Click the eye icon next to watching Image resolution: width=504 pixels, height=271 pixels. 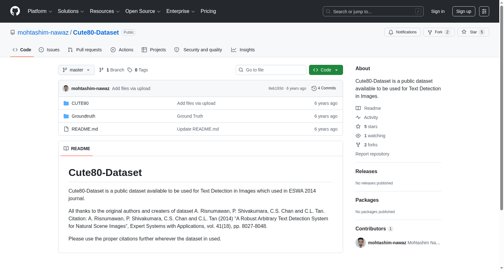[x=358, y=136]
